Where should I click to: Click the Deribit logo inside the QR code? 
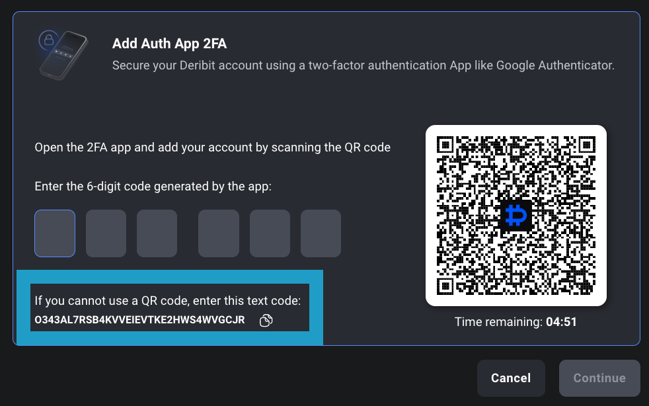[x=517, y=214]
